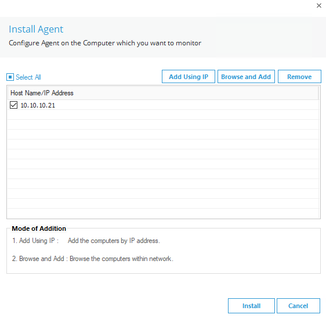
Task: Click the Select All label text
Action: 28,77
